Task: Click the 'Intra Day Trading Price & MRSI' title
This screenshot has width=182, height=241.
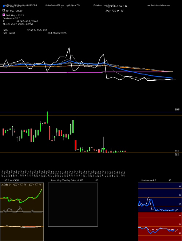Action: pyautogui.click(x=74, y=180)
